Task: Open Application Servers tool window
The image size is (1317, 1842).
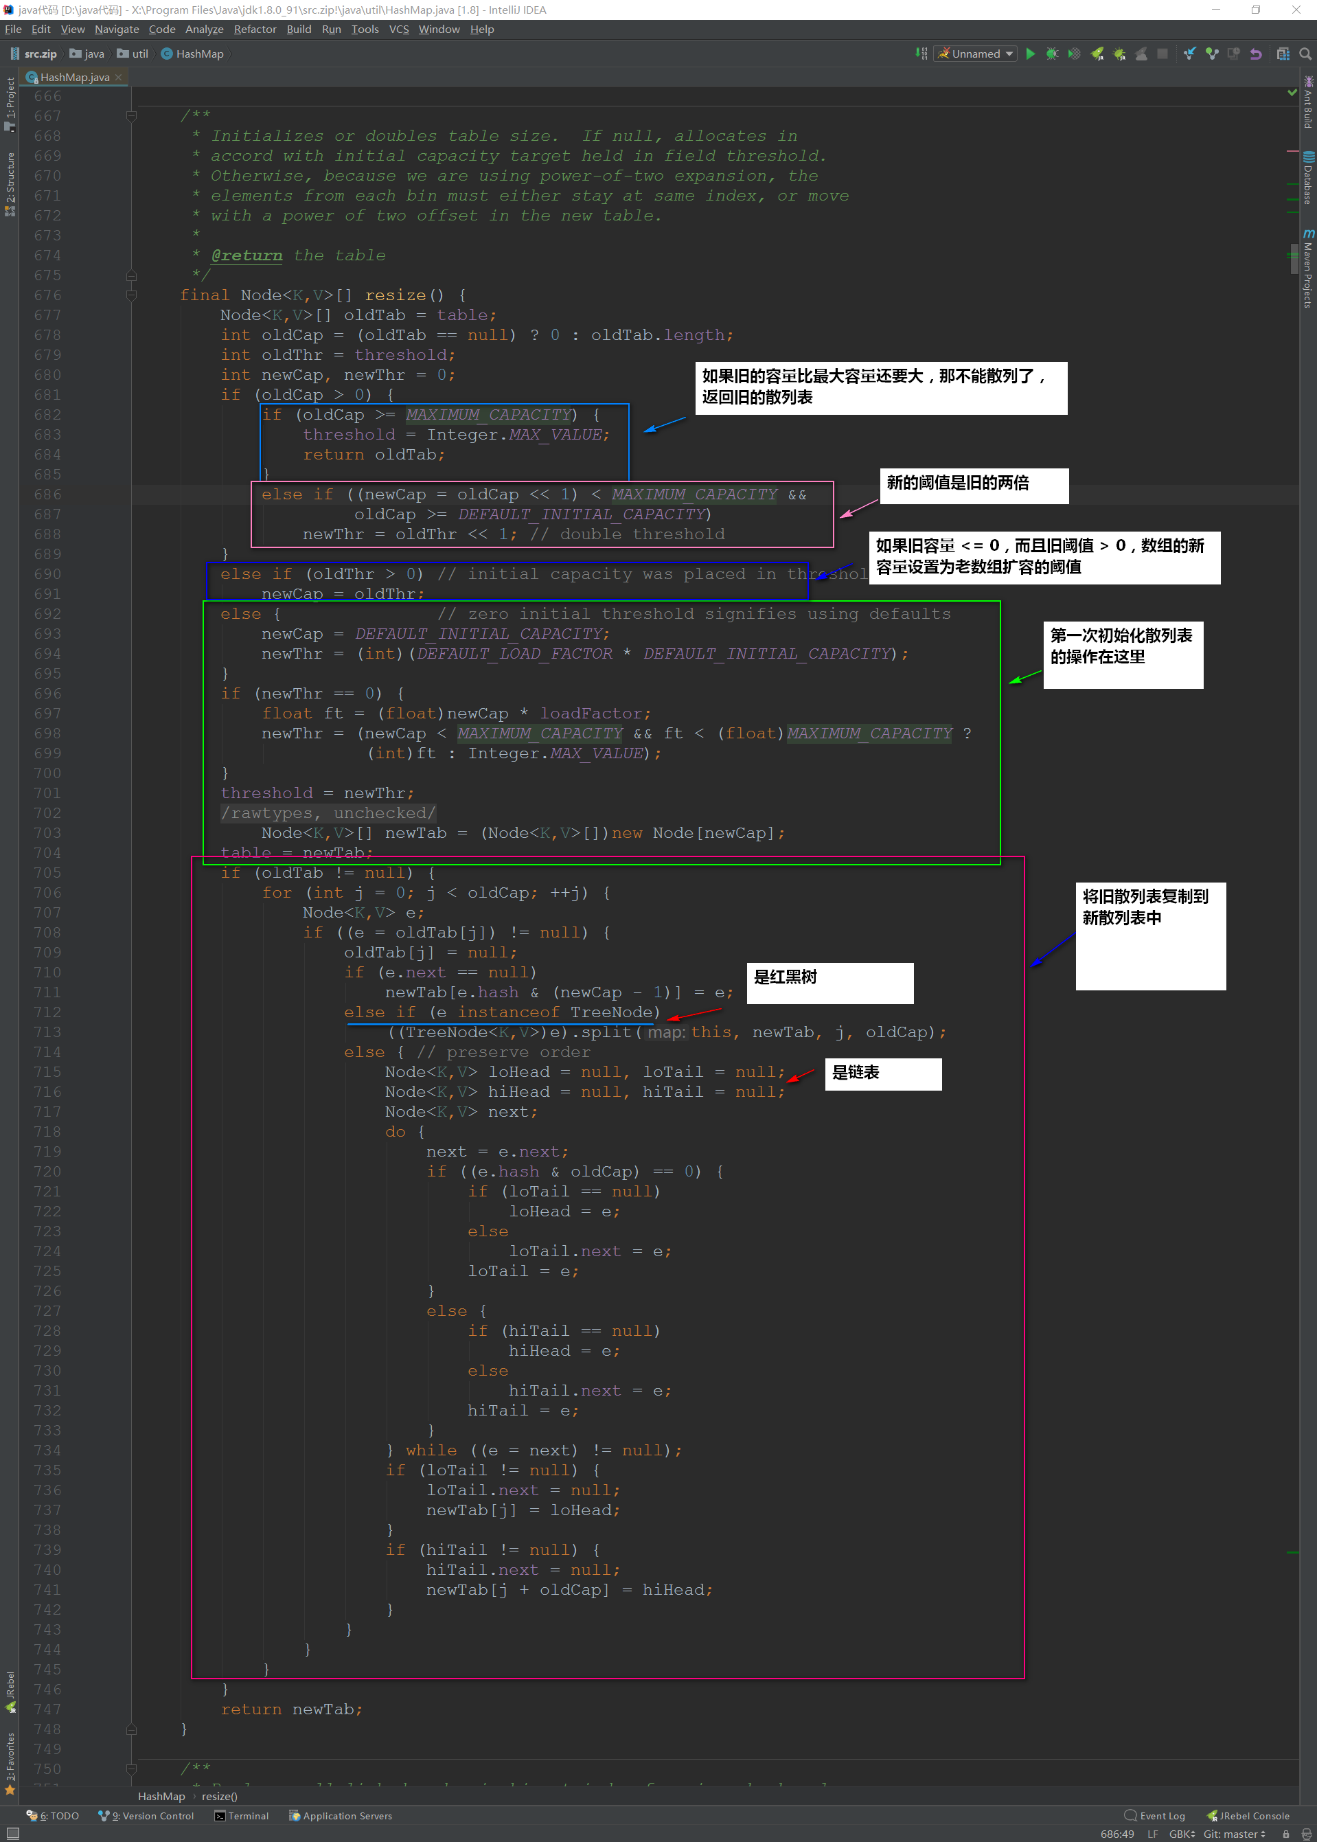Action: (341, 1816)
